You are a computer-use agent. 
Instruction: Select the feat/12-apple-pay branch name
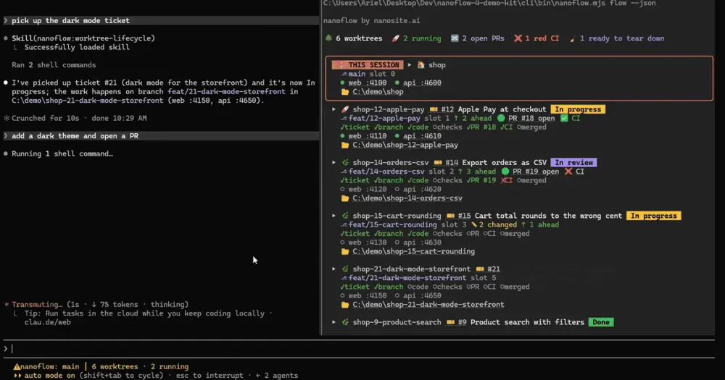[x=384, y=118]
